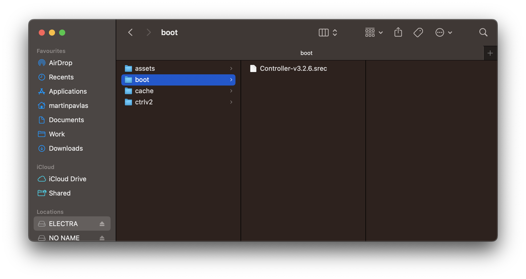The height and width of the screenshot is (279, 526).
Task: Expand the assets folder chevron
Action: click(231, 68)
